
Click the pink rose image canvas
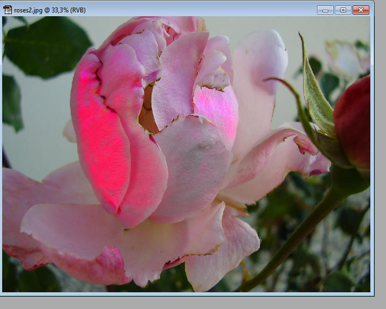(x=186, y=154)
